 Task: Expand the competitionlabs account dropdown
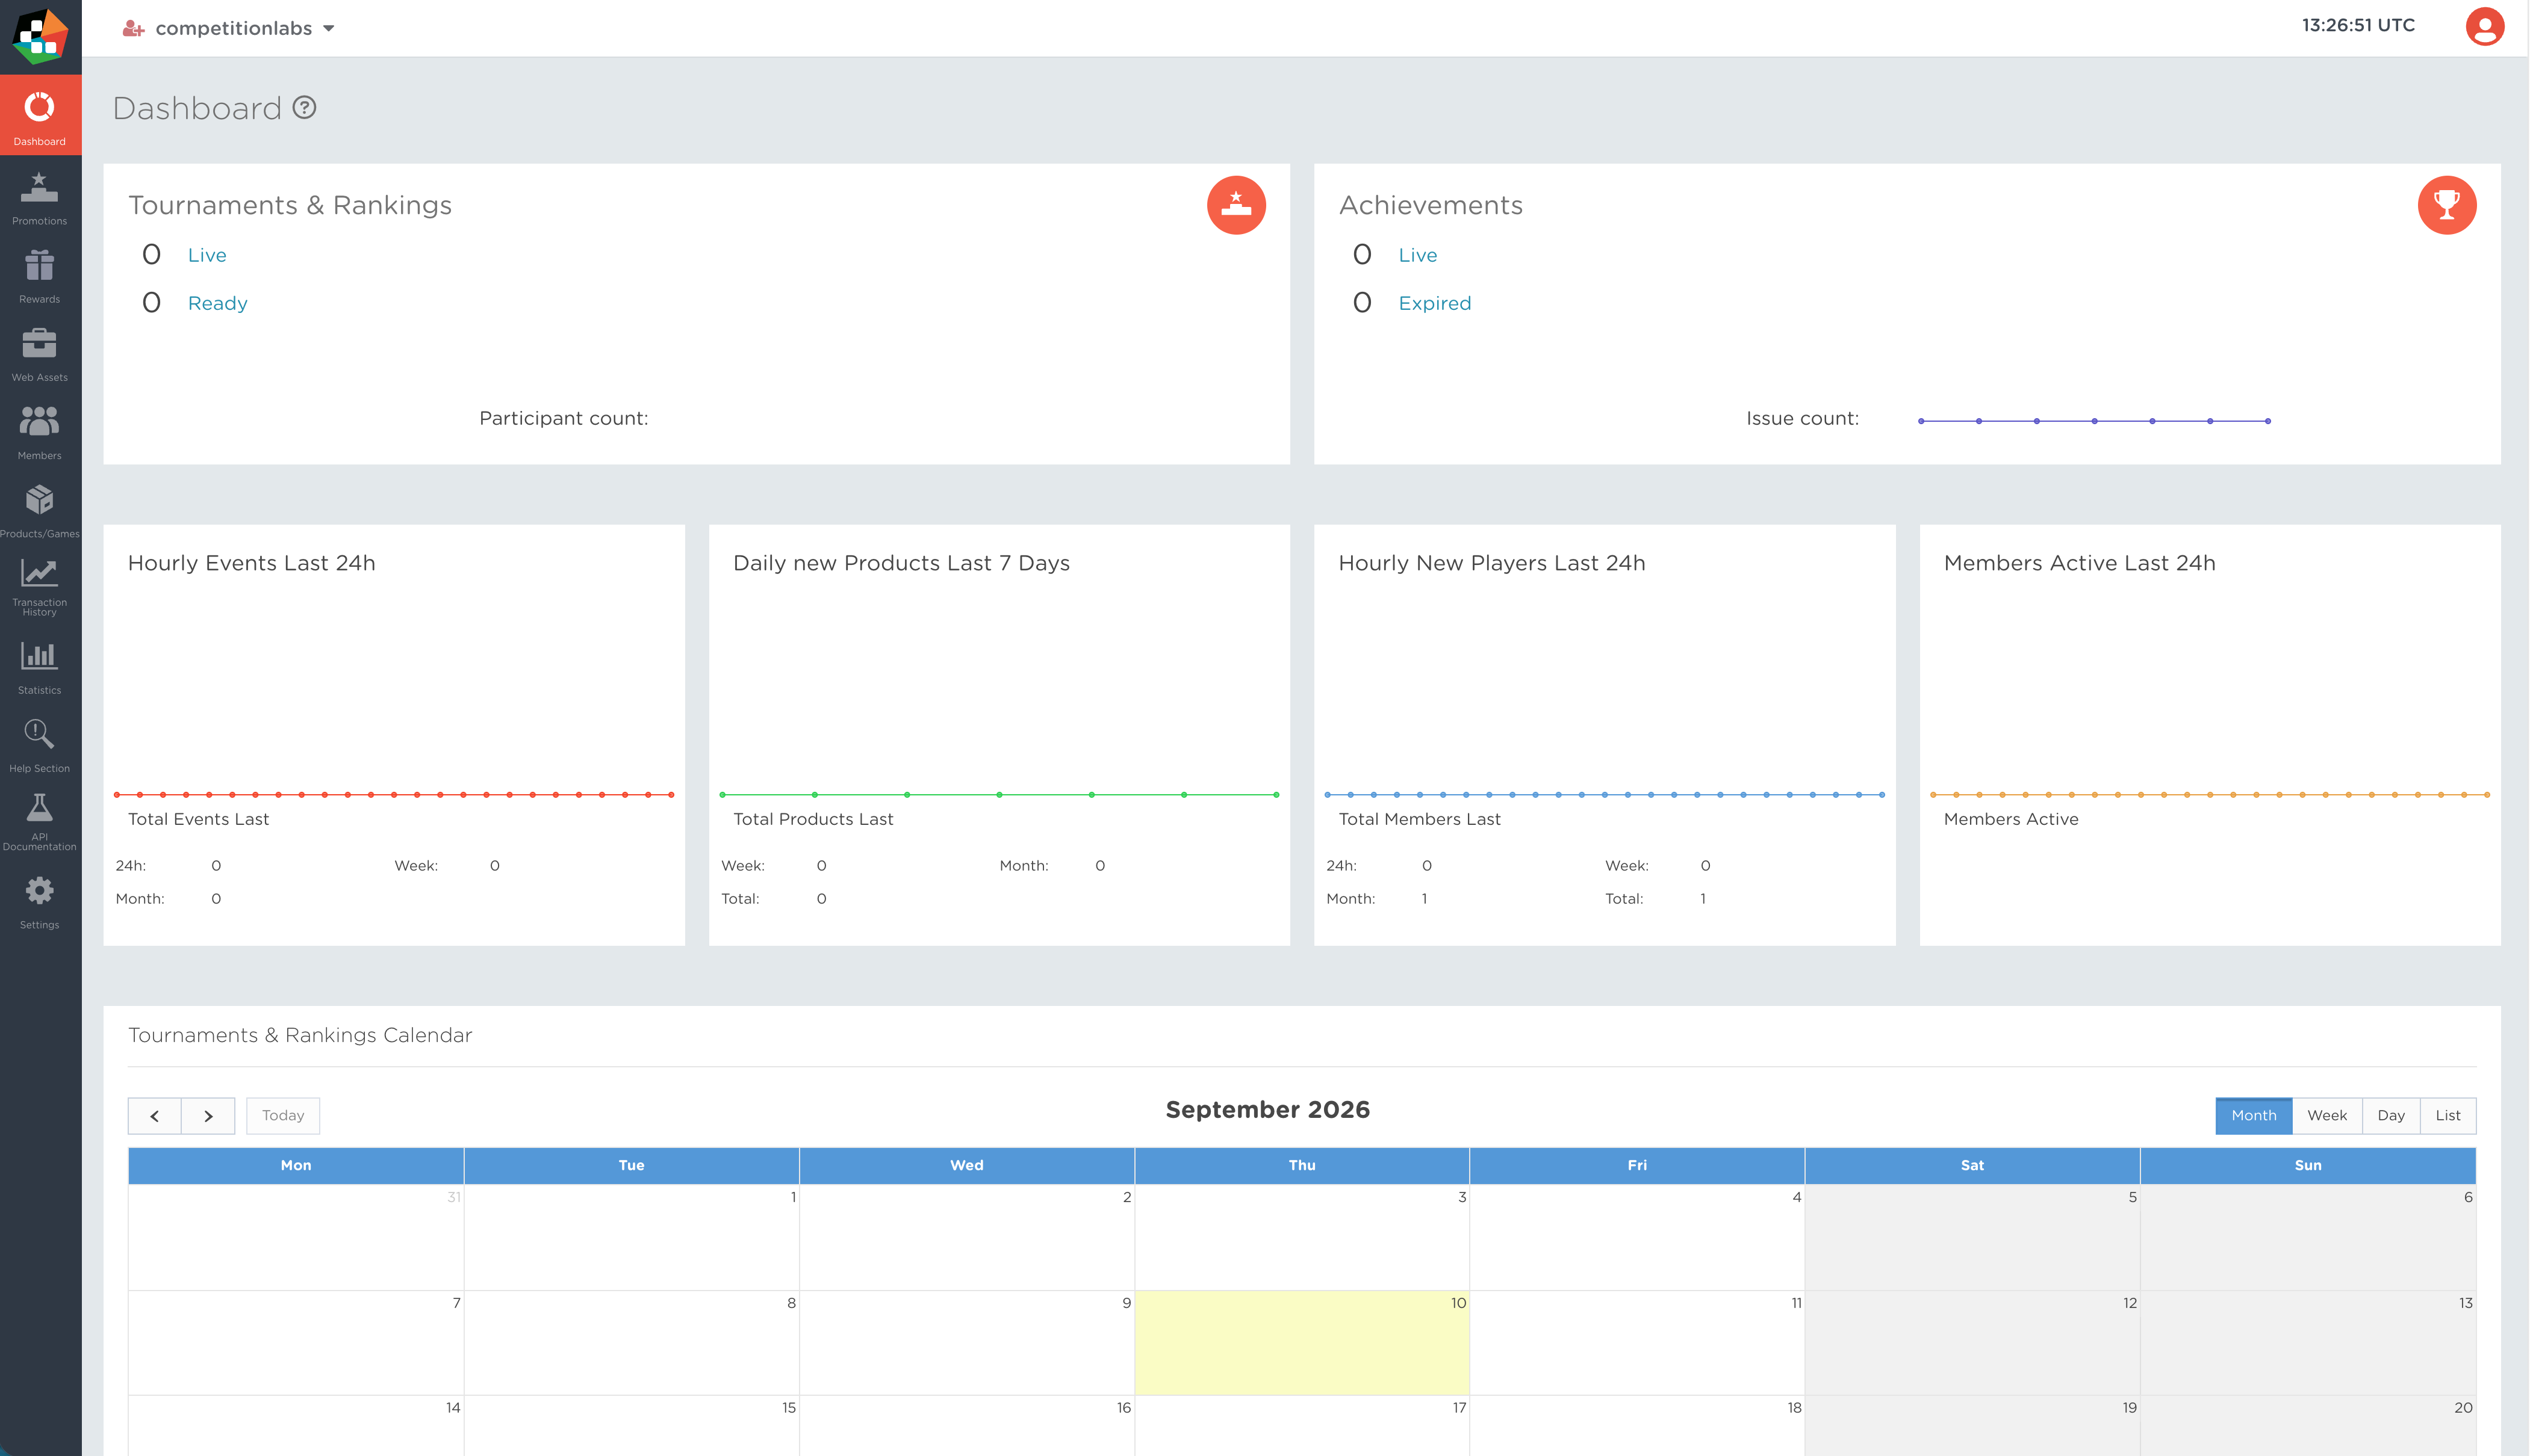pos(228,28)
